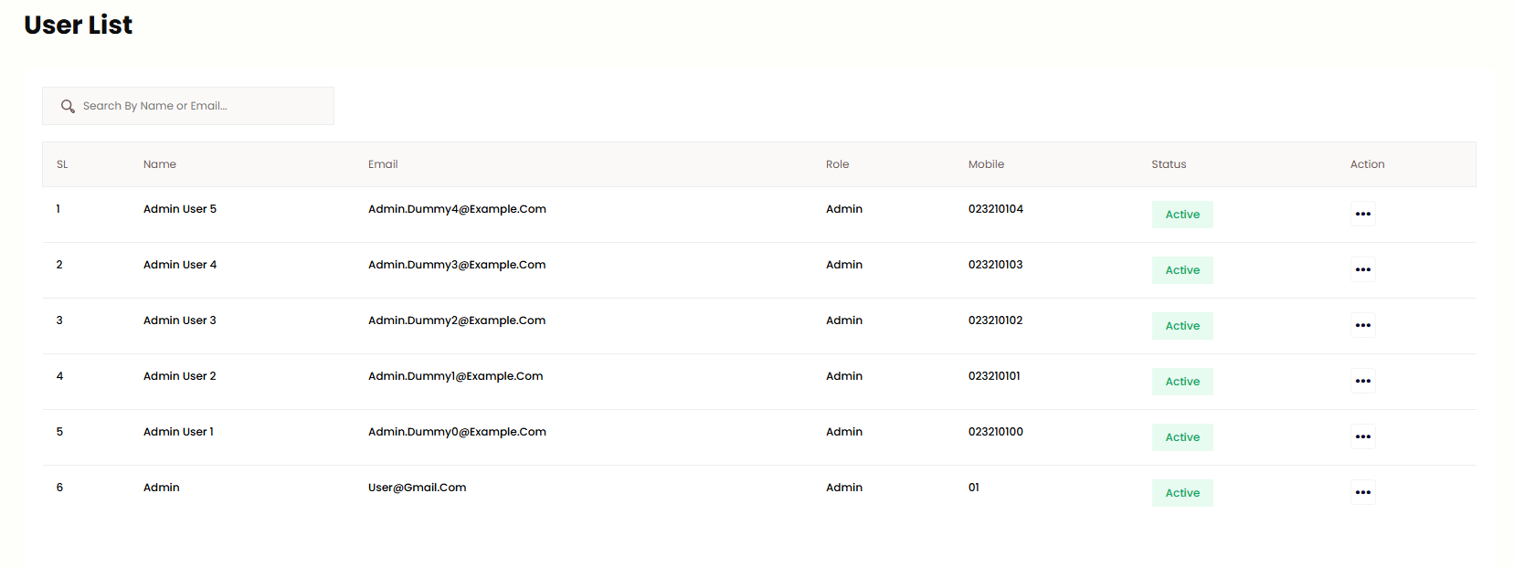This screenshot has width=1514, height=567.
Task: Click Active status badge for Admin User 4
Action: click(x=1181, y=270)
